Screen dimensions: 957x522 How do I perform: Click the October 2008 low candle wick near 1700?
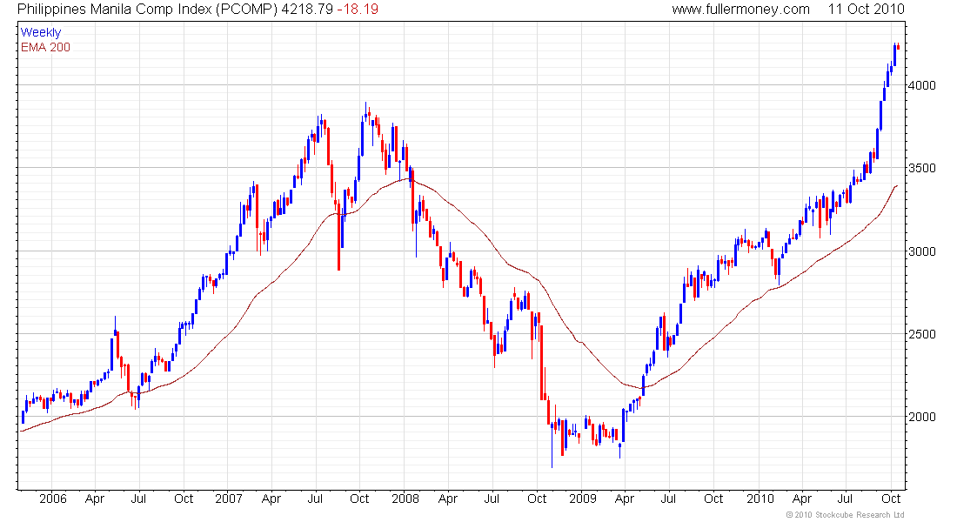tap(552, 445)
